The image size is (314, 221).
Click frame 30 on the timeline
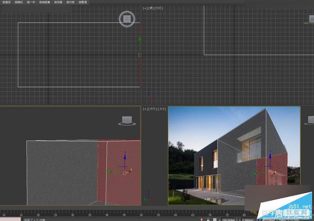click(73, 215)
